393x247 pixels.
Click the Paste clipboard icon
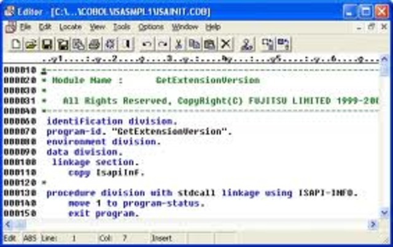(x=210, y=45)
